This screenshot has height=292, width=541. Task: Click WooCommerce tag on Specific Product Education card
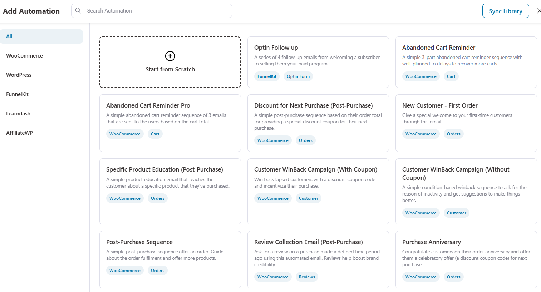click(x=125, y=198)
